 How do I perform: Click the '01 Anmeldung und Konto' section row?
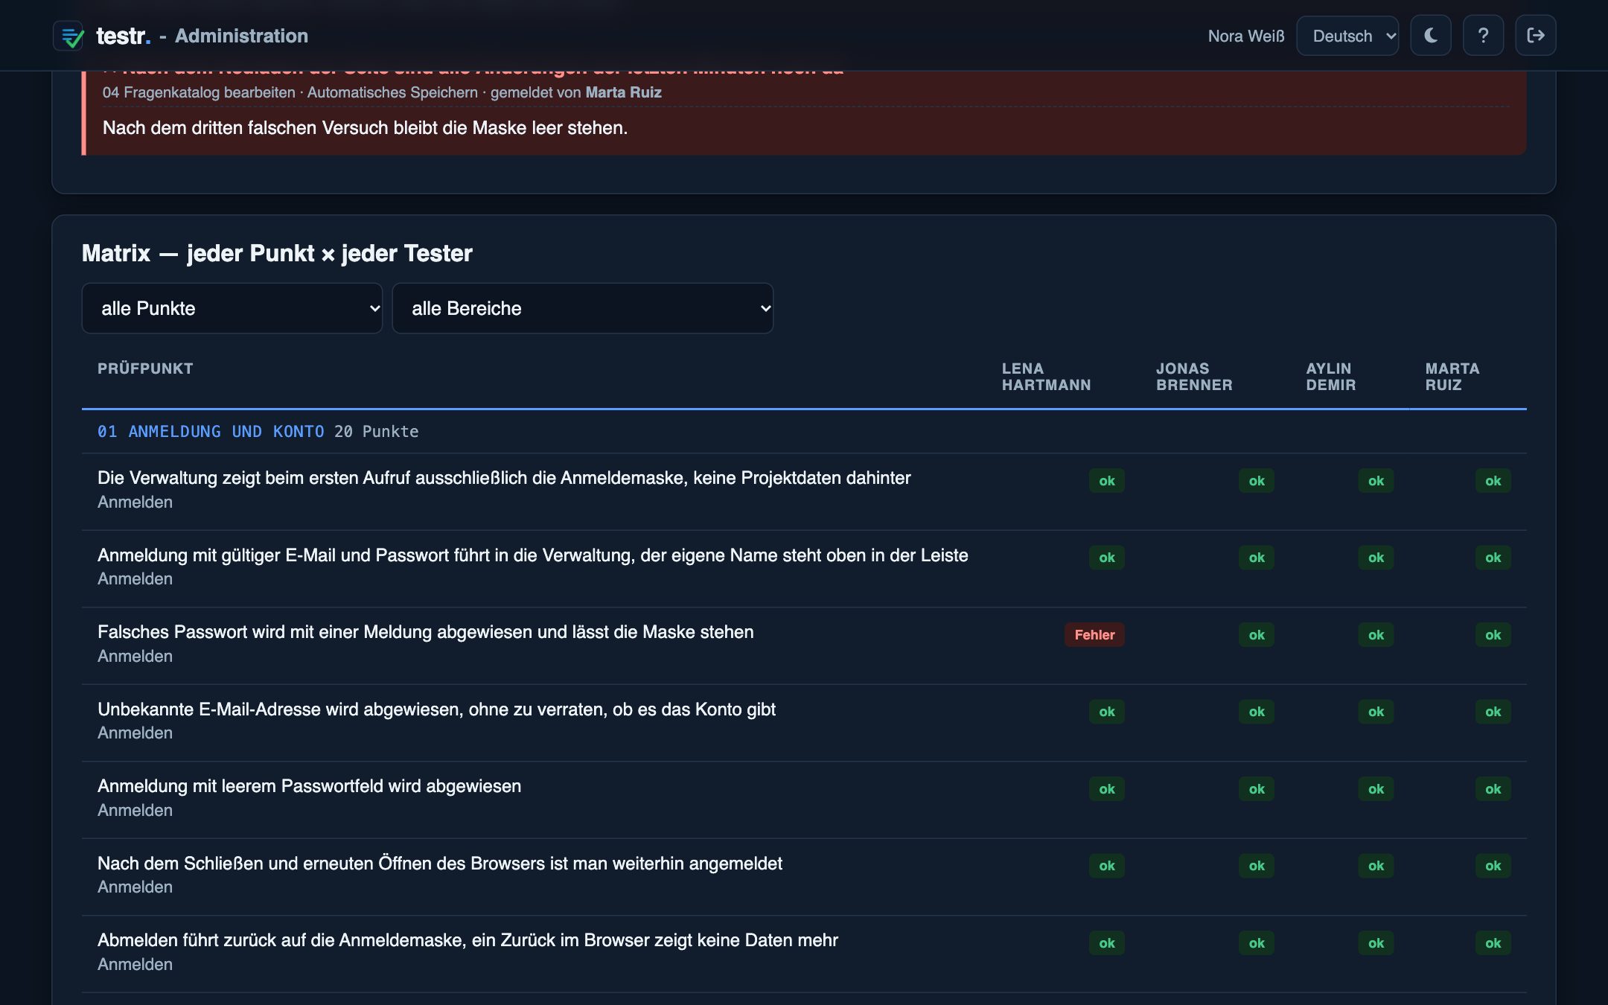click(x=804, y=432)
